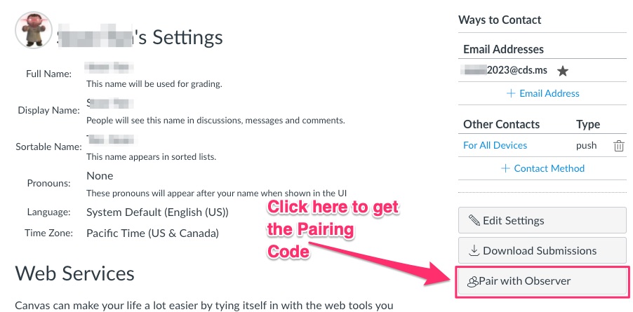
Task: Click the Pacific Time (US & Canada) value
Action: point(152,233)
